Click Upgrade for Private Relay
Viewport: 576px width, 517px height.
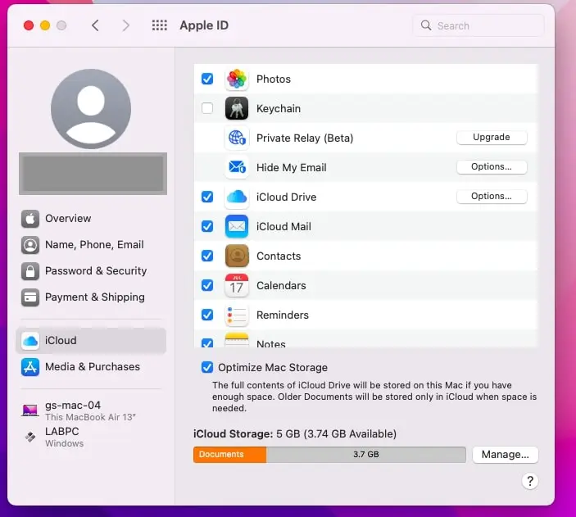point(492,137)
